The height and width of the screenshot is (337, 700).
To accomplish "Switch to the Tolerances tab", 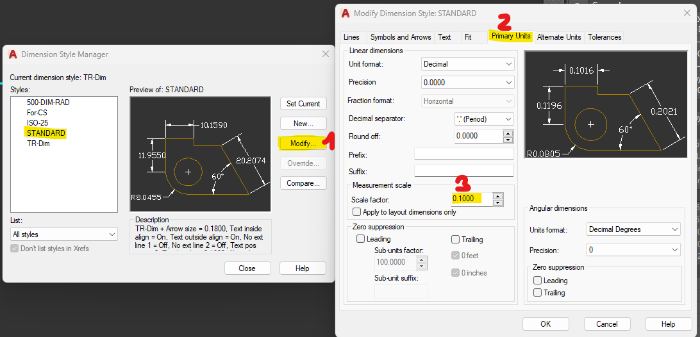I will pyautogui.click(x=604, y=37).
